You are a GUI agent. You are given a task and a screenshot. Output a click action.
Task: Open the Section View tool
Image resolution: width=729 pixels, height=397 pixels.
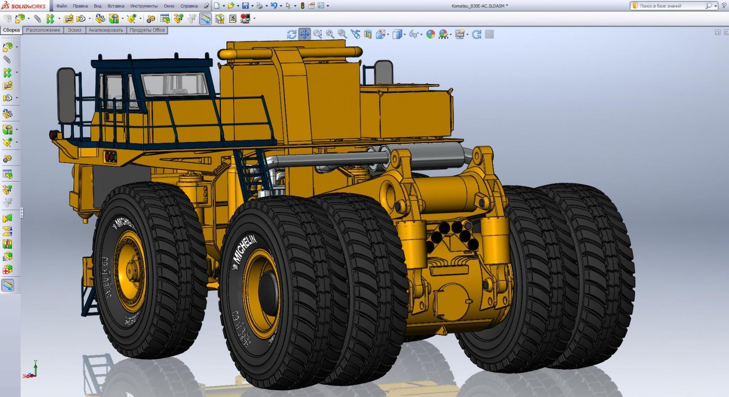click(368, 34)
